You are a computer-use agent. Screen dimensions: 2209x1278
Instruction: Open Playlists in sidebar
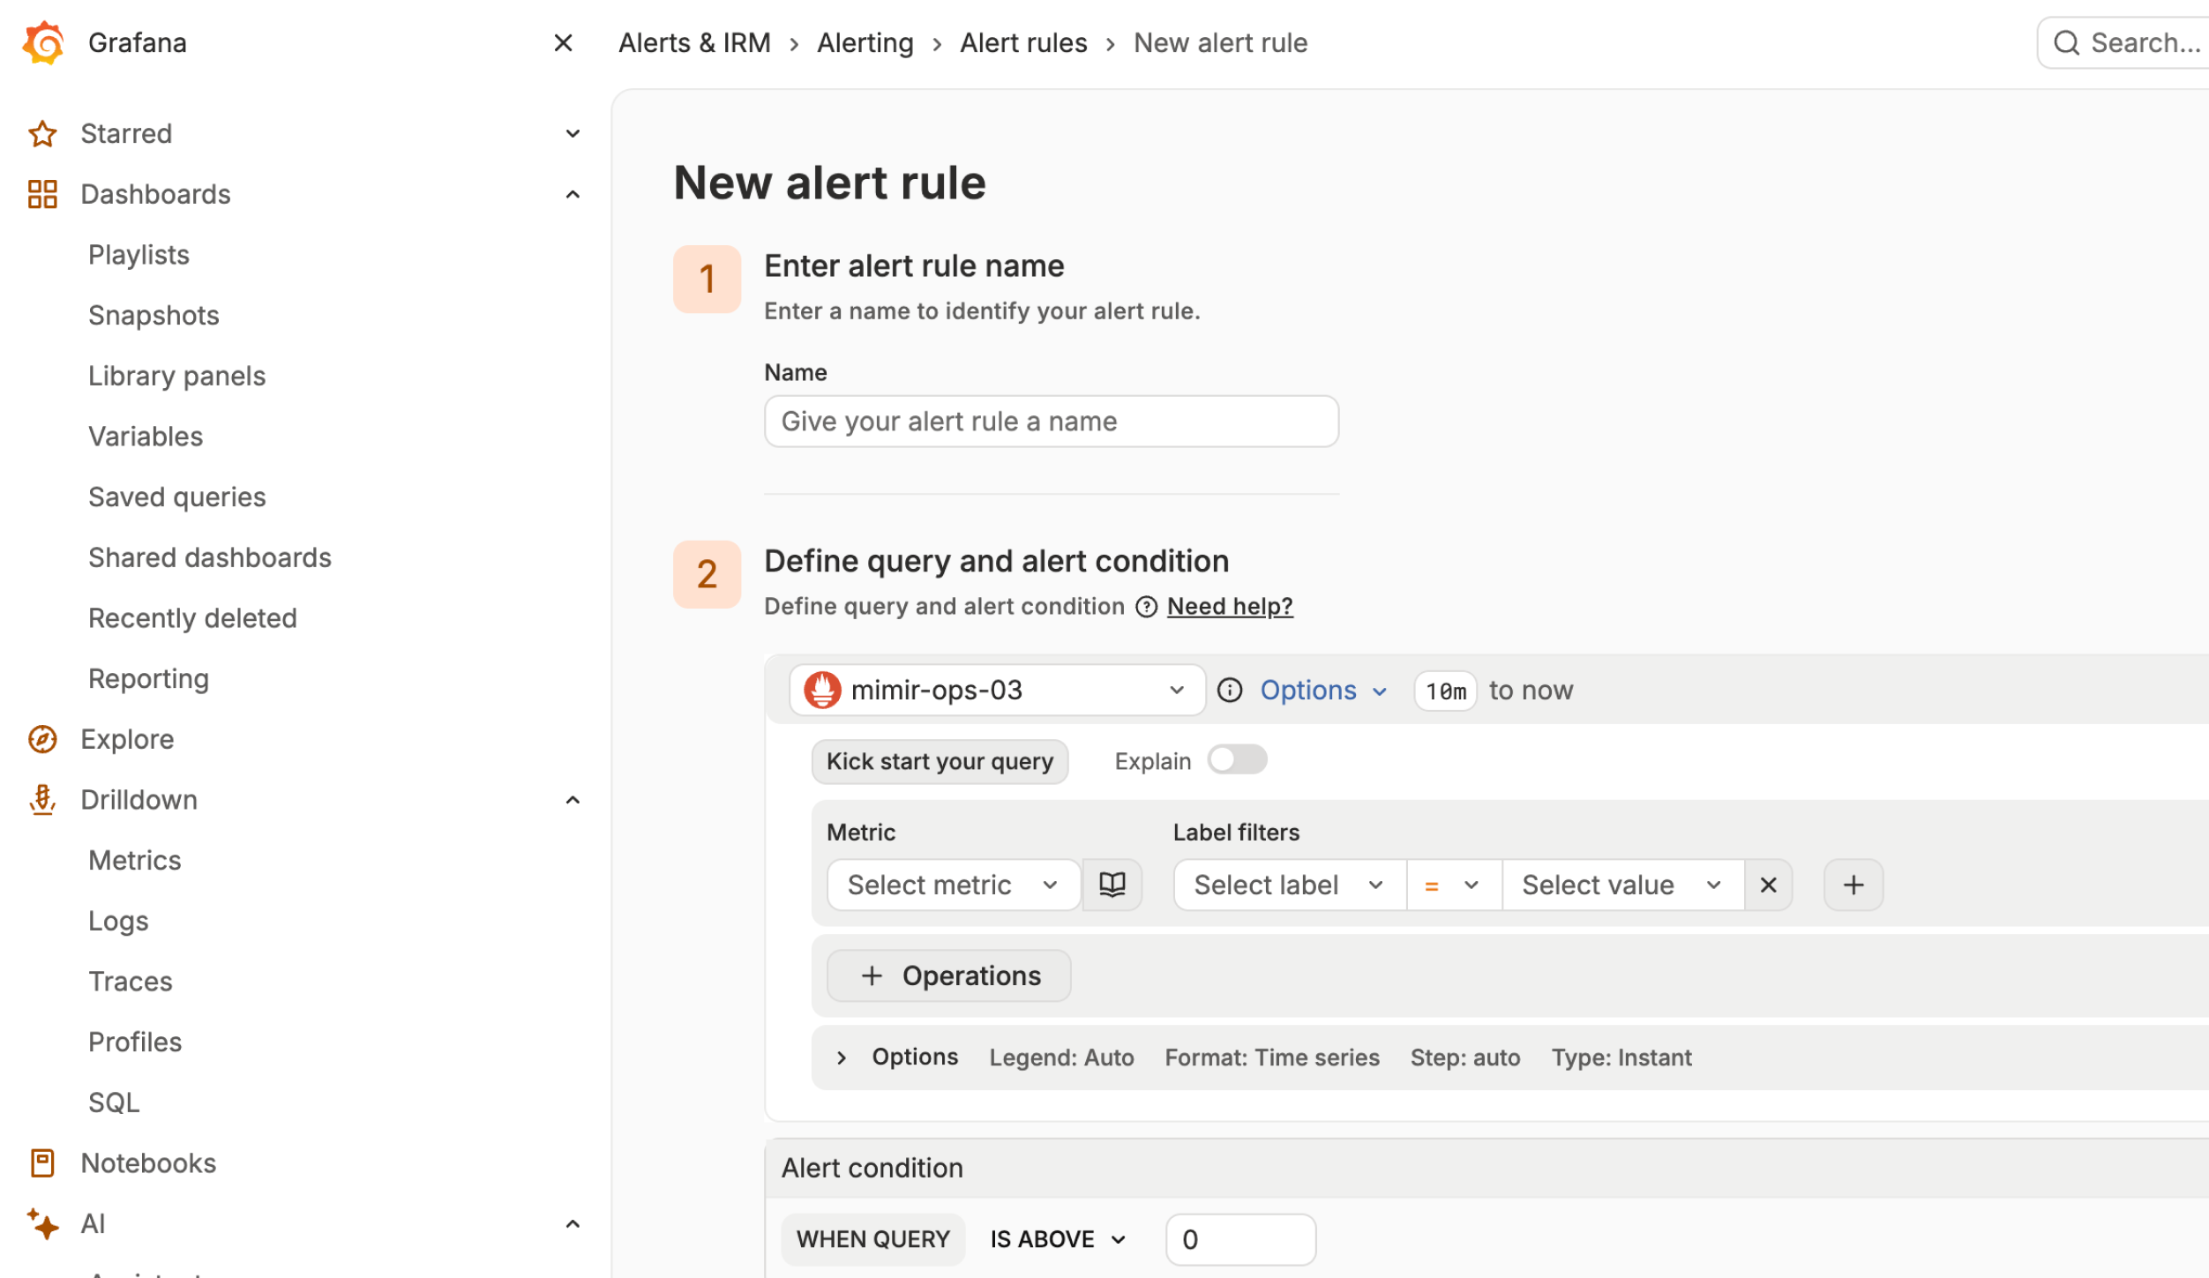pyautogui.click(x=139, y=255)
